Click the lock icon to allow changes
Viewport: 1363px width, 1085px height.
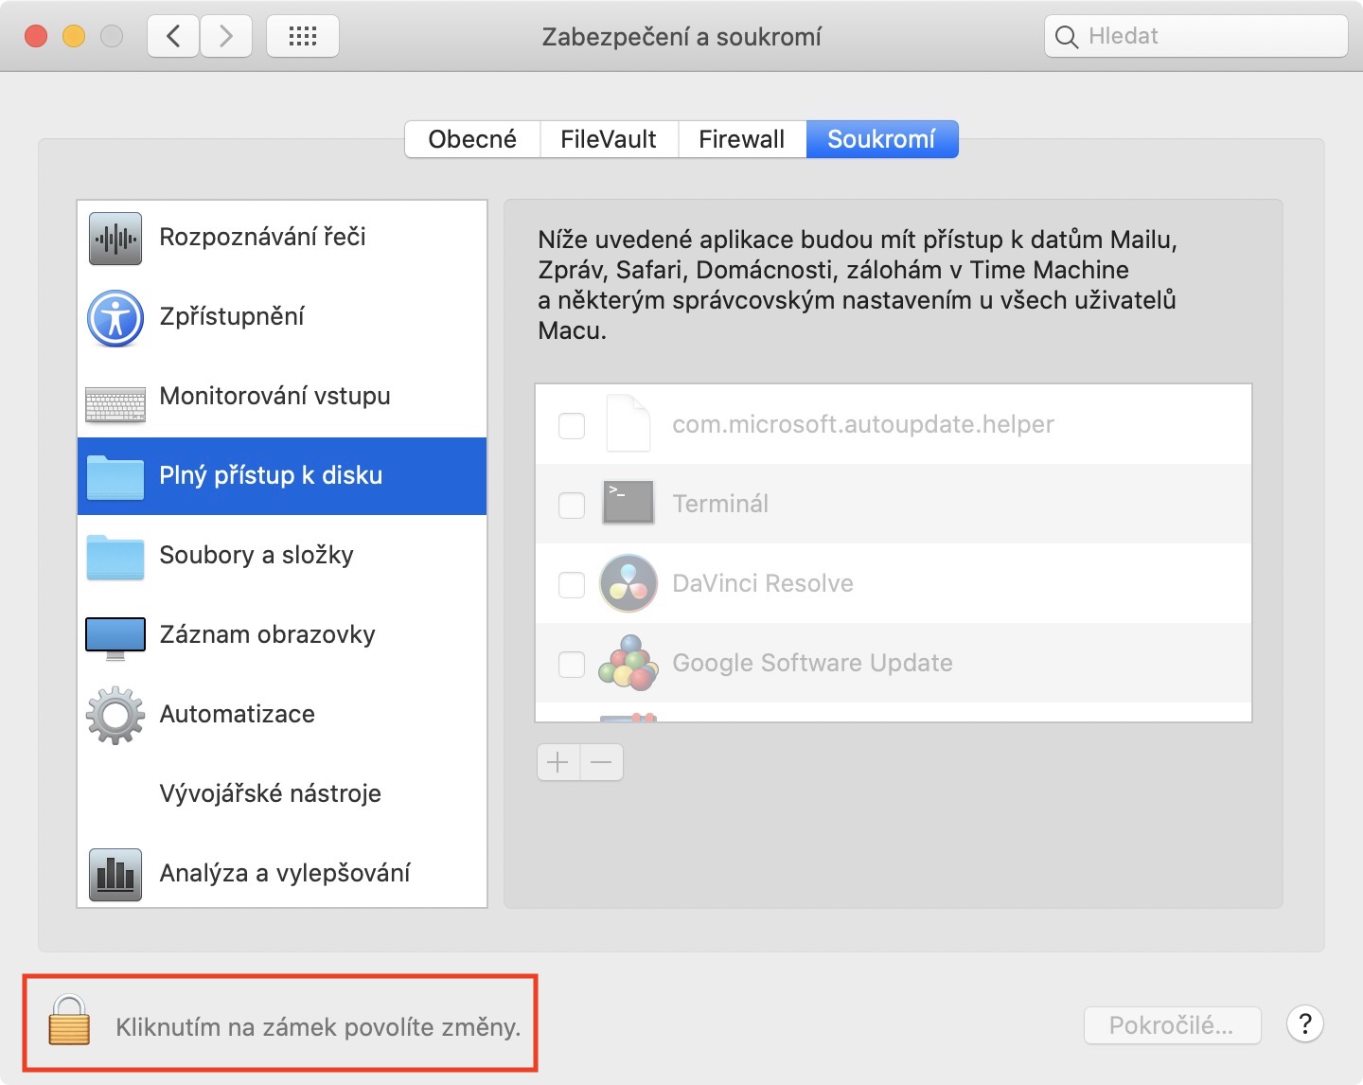click(x=69, y=1021)
